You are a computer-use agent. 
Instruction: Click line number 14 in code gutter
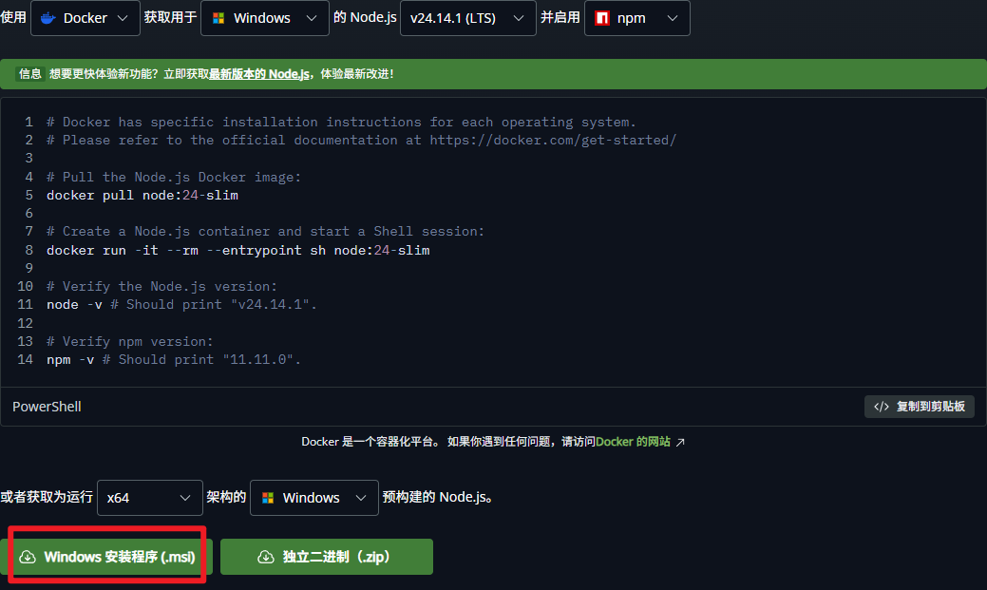[26, 359]
